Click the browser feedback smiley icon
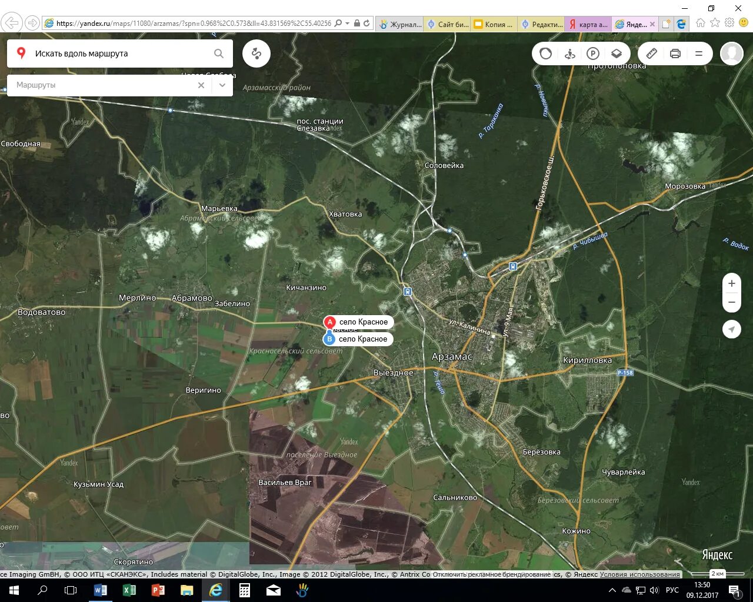753x602 pixels. point(743,22)
